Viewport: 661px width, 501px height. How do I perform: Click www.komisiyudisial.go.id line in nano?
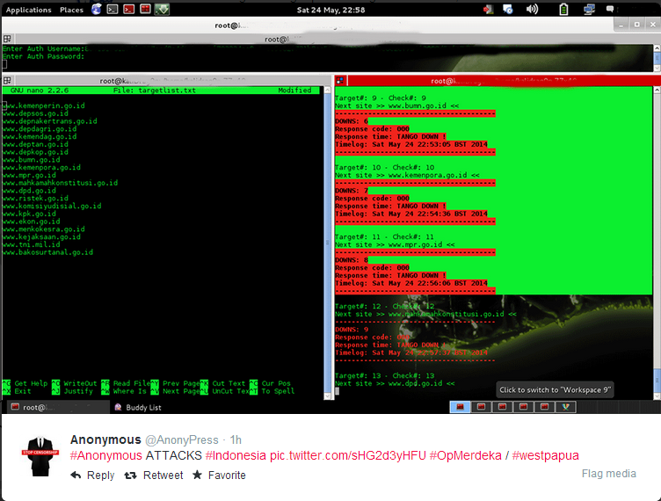point(52,206)
